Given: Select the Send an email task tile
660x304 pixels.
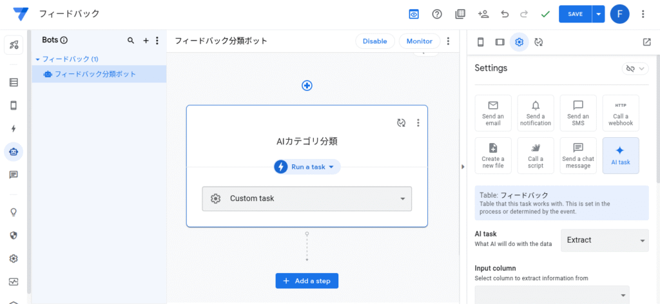Looking at the screenshot, I should [492, 113].
